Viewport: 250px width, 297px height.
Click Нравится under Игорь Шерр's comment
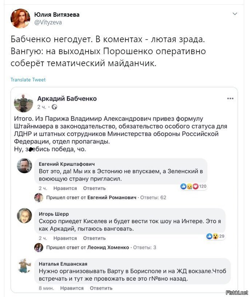[65, 238]
